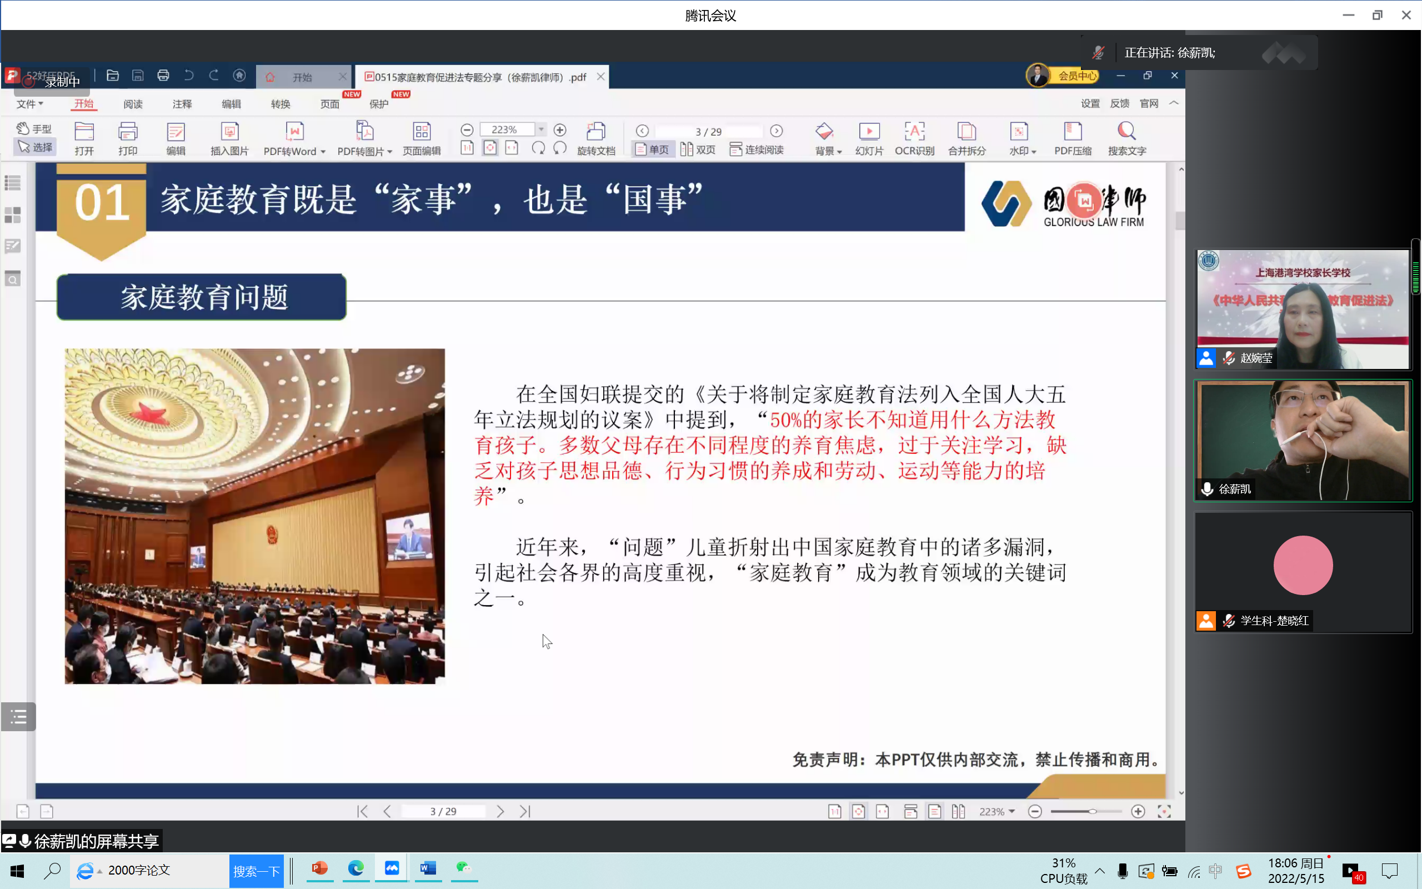Go to previous page in the toolbar
The image size is (1422, 889).
[642, 131]
